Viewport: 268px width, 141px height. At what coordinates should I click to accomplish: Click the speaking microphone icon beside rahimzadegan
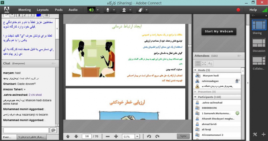pos(237,81)
